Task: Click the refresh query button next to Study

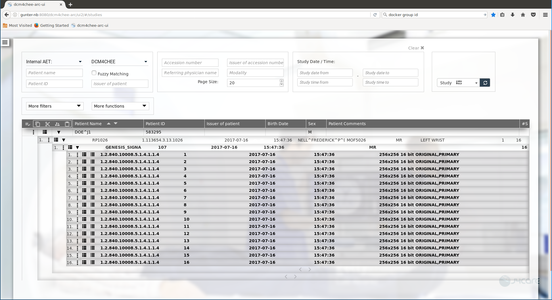Action: tap(485, 83)
